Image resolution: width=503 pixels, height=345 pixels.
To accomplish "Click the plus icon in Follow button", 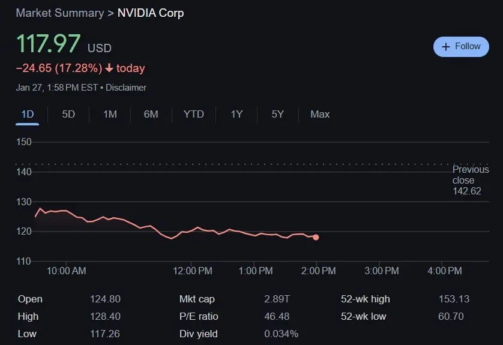I will [x=445, y=47].
